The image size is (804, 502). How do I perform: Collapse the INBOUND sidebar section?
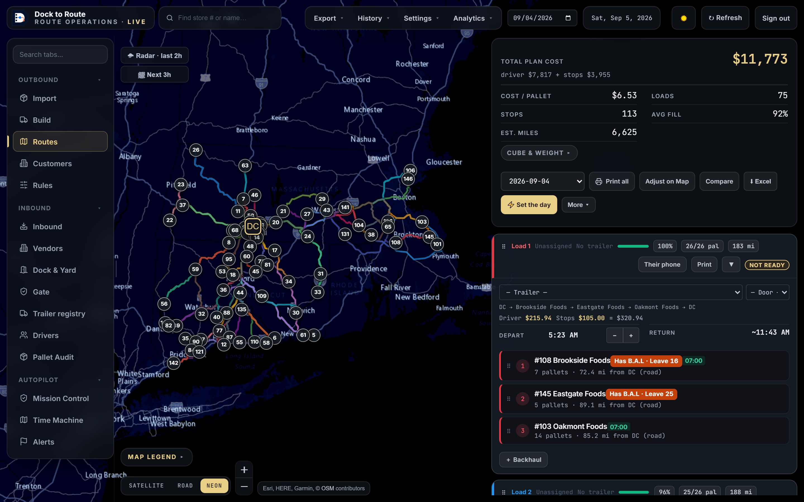(x=60, y=208)
